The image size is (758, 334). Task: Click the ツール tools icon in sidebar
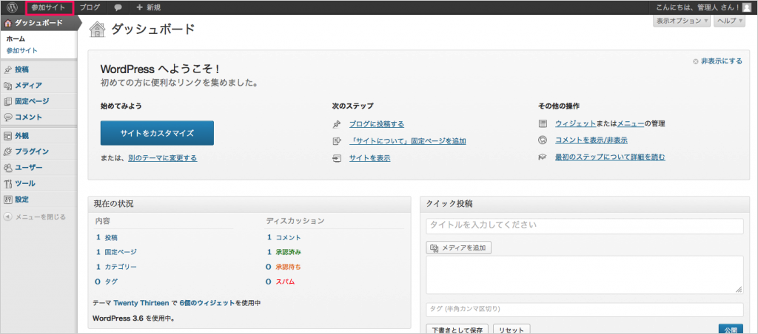pos(8,183)
